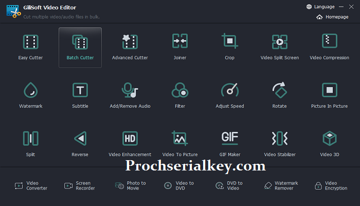Select the Video Stabilizer tool
The width and height of the screenshot is (360, 206).
280,144
